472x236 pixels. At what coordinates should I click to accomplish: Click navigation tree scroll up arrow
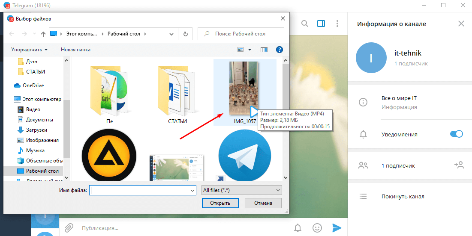point(67,60)
